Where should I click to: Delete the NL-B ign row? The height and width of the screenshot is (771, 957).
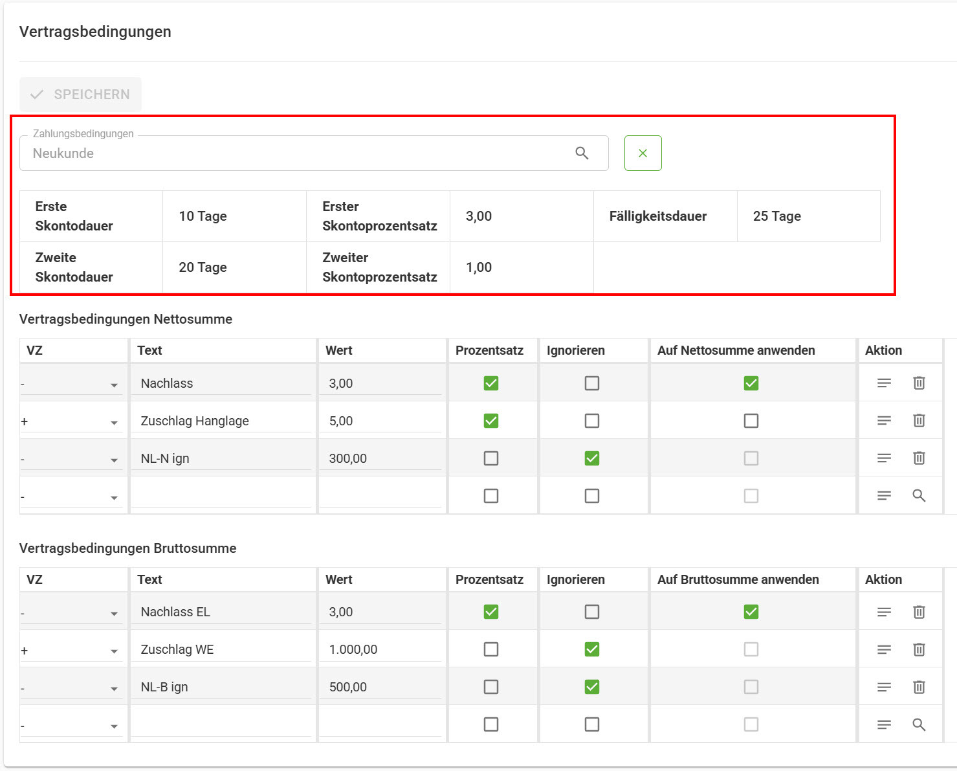tap(919, 687)
